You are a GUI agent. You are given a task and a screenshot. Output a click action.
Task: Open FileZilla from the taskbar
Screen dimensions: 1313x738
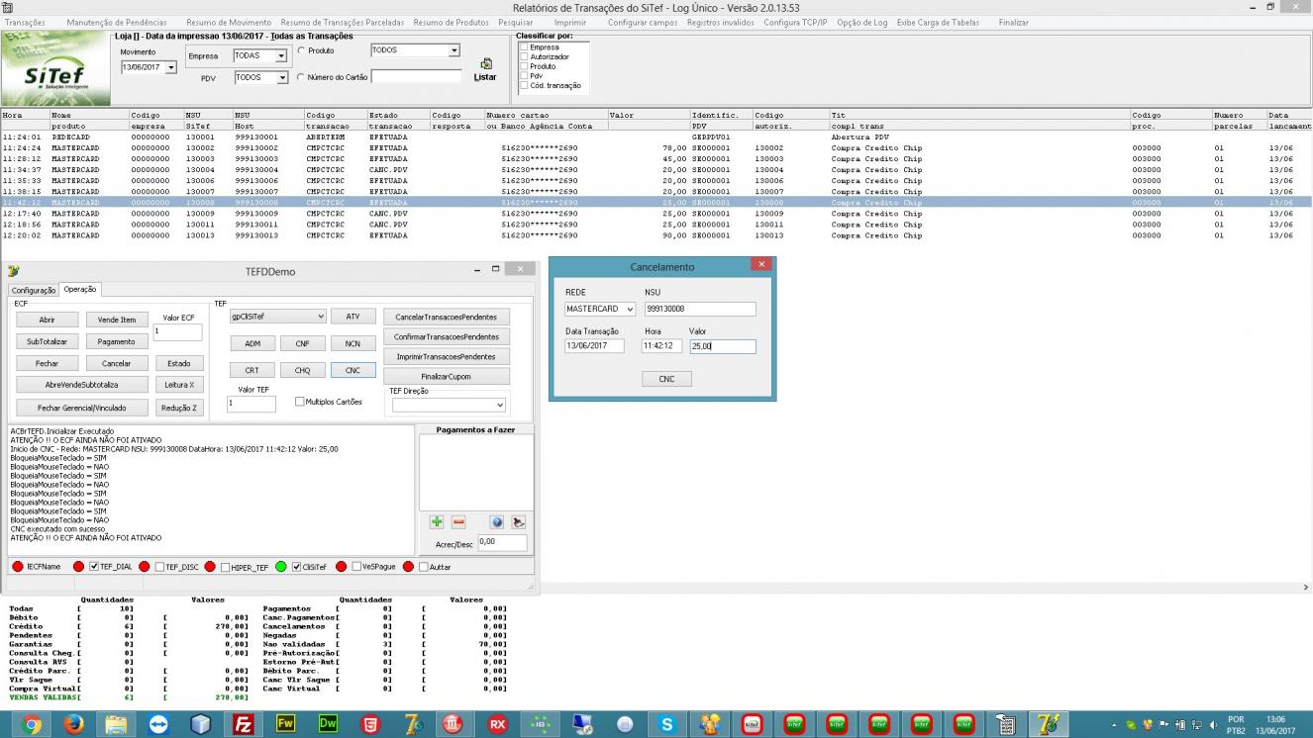tap(243, 724)
